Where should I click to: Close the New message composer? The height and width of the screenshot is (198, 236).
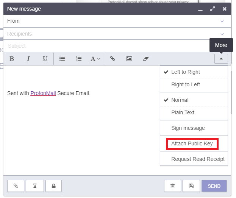click(x=225, y=9)
